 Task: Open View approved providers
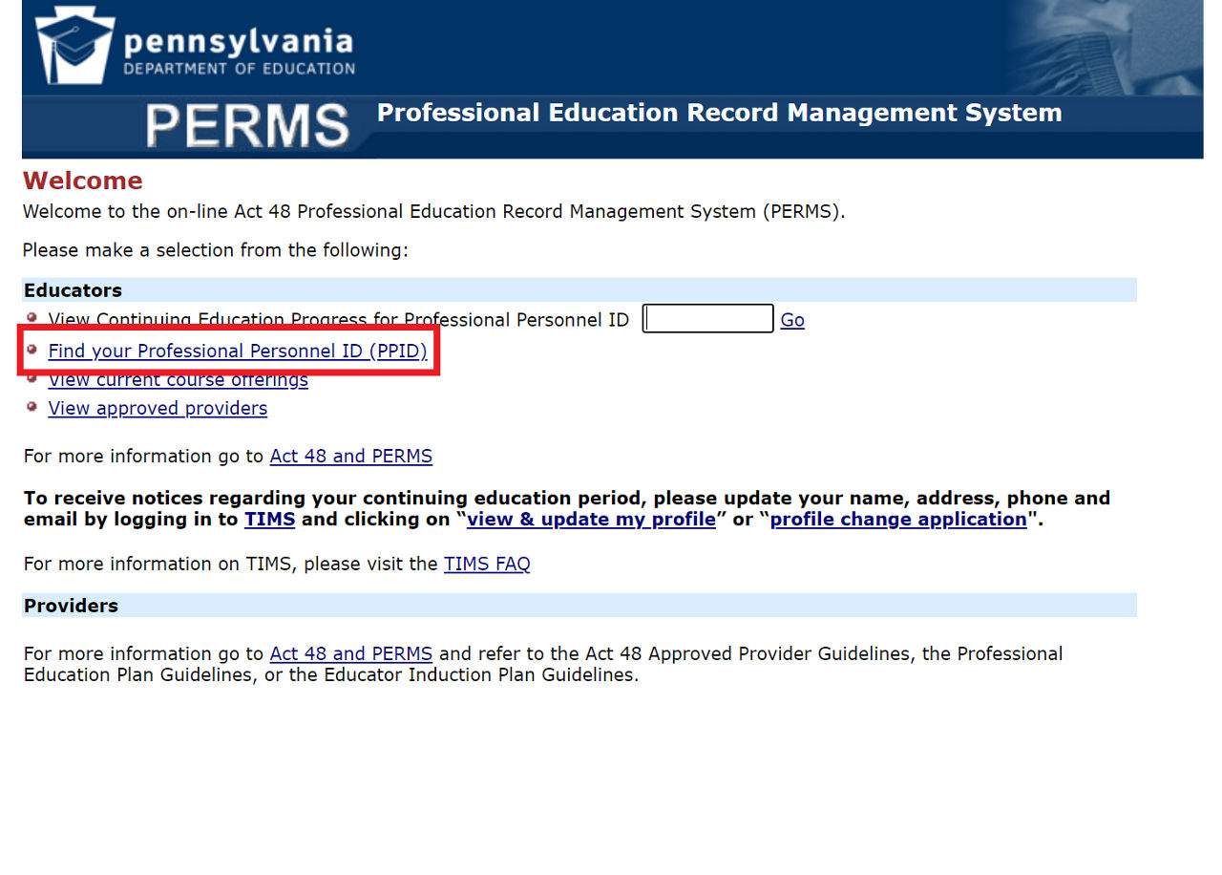157,408
